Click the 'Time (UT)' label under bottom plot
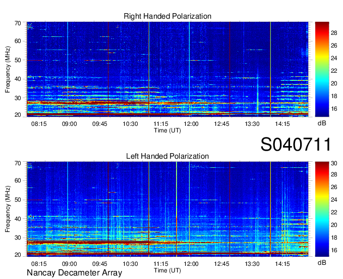This screenshot has width=343, height=279. [167, 270]
